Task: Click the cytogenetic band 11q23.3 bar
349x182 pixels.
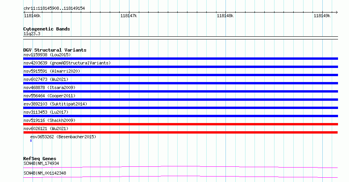Action: coord(180,38)
